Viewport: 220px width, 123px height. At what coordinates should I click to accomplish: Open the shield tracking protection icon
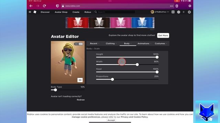tap(57, 6)
